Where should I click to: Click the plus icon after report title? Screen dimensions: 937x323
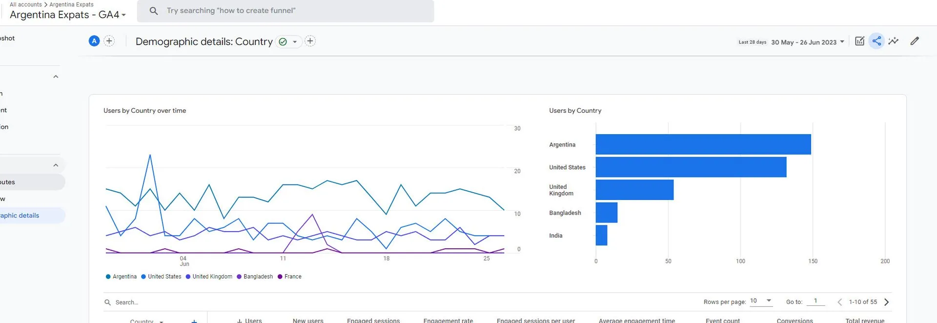(x=310, y=41)
